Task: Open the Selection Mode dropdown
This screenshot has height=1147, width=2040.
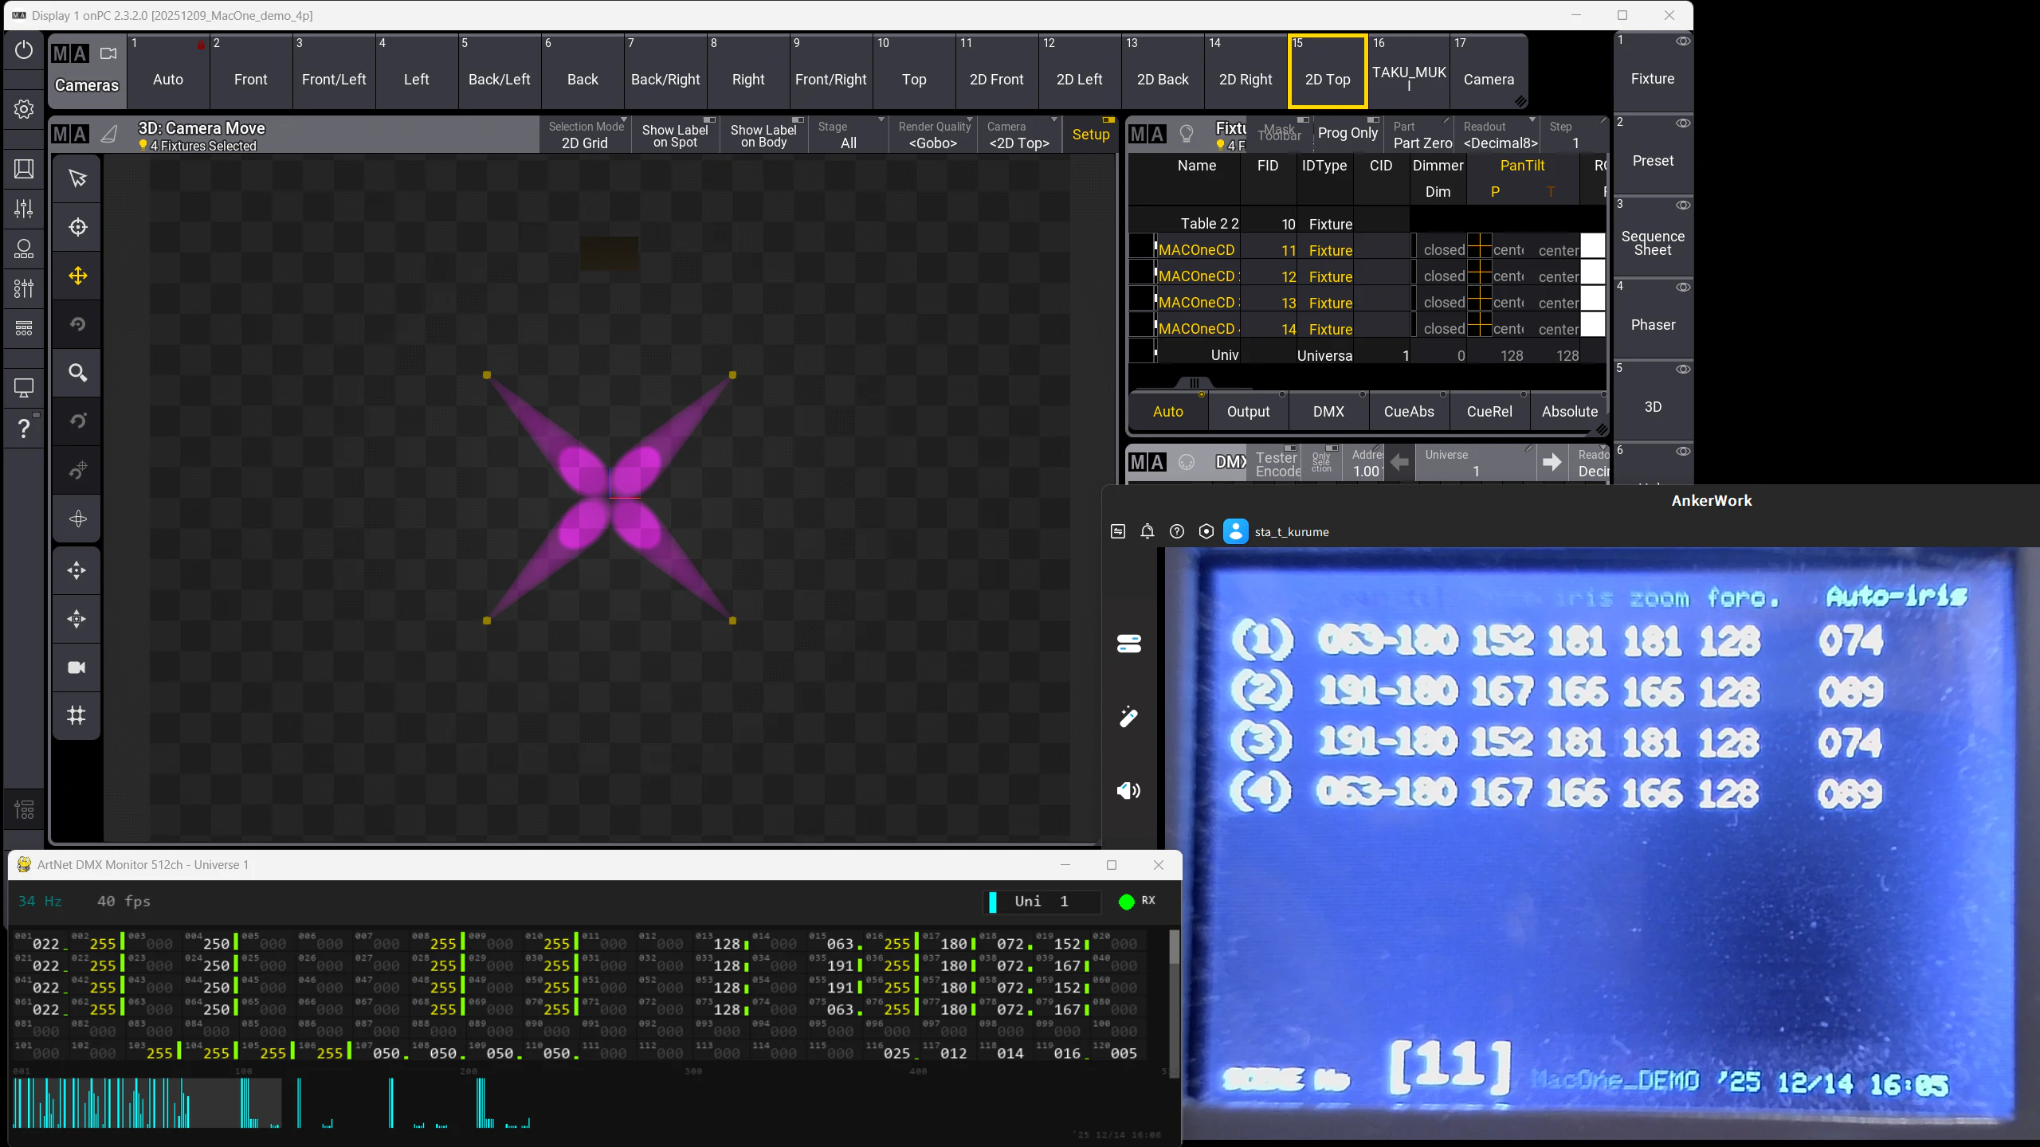Action: point(585,135)
